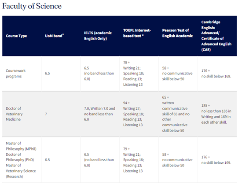Click the UoM band value 7

point(46,114)
